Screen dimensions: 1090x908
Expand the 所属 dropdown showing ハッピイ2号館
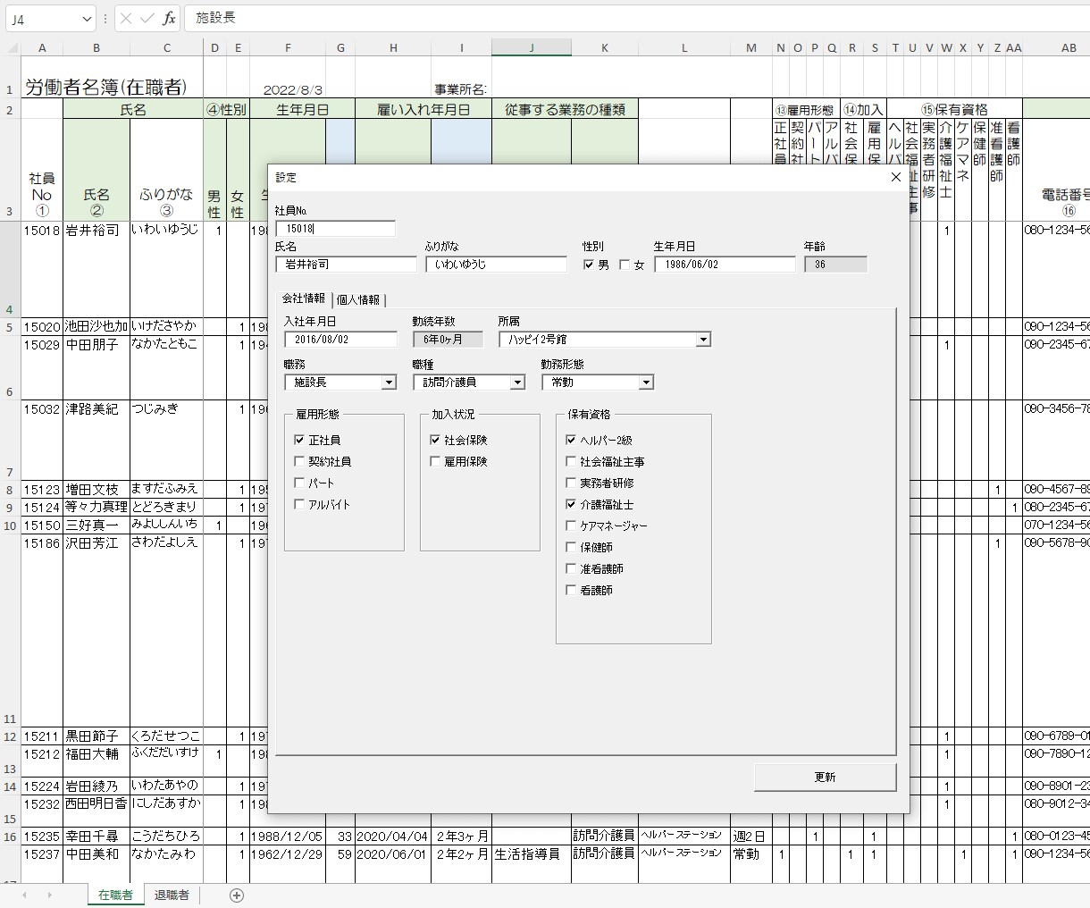703,340
